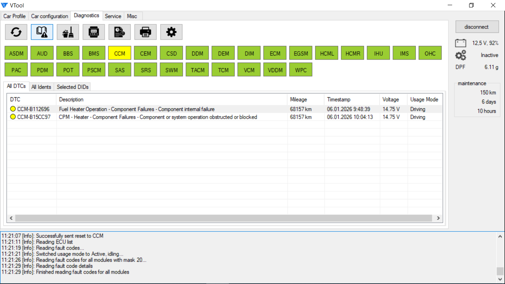Select the SRS module button
The width and height of the screenshot is (505, 284).
[x=146, y=70]
